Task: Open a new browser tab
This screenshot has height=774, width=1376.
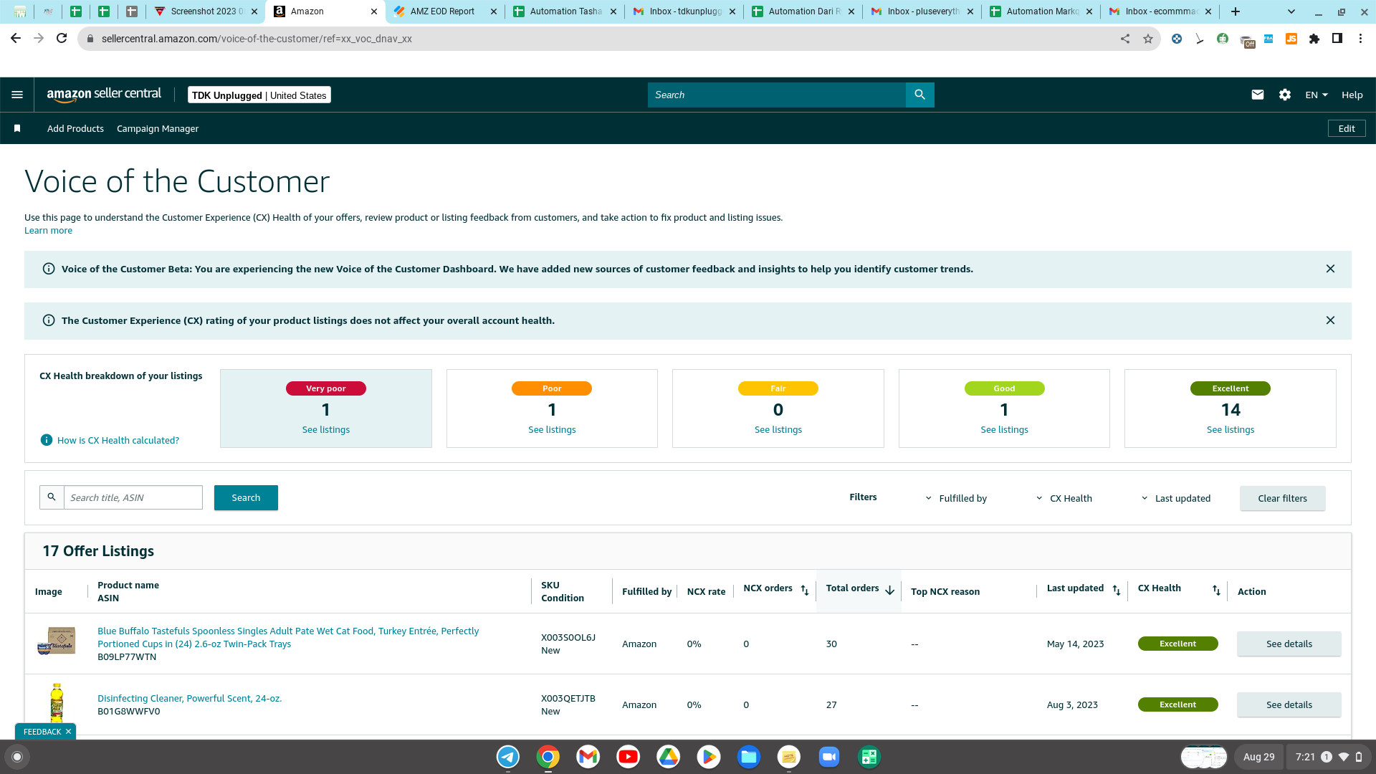Action: 1236,11
